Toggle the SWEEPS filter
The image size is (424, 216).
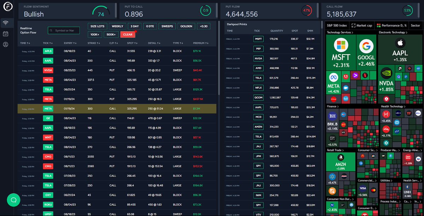(167, 26)
